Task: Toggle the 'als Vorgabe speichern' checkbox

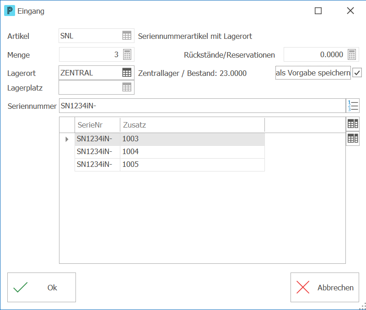Action: click(357, 73)
